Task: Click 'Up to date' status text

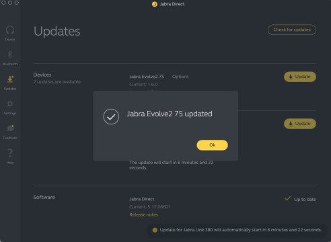Action: [305, 199]
